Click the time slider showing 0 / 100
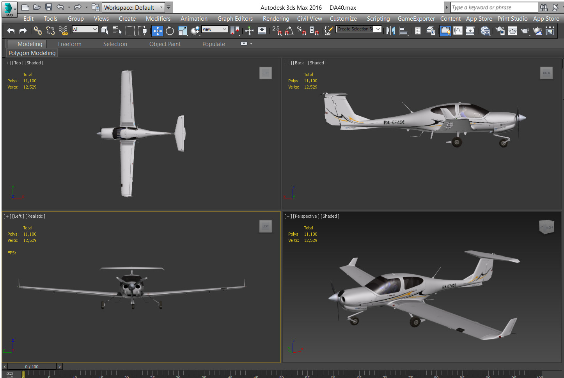The width and height of the screenshot is (564, 378). point(32,367)
